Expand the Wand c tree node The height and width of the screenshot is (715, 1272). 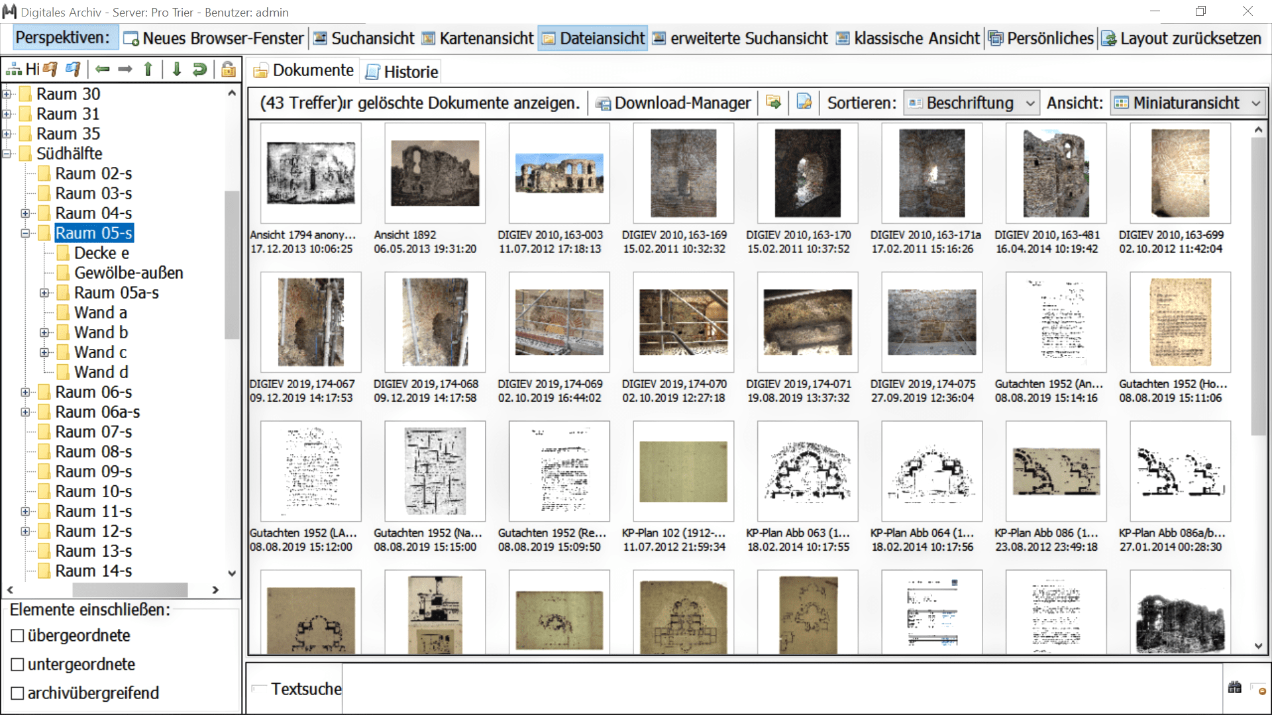(44, 352)
